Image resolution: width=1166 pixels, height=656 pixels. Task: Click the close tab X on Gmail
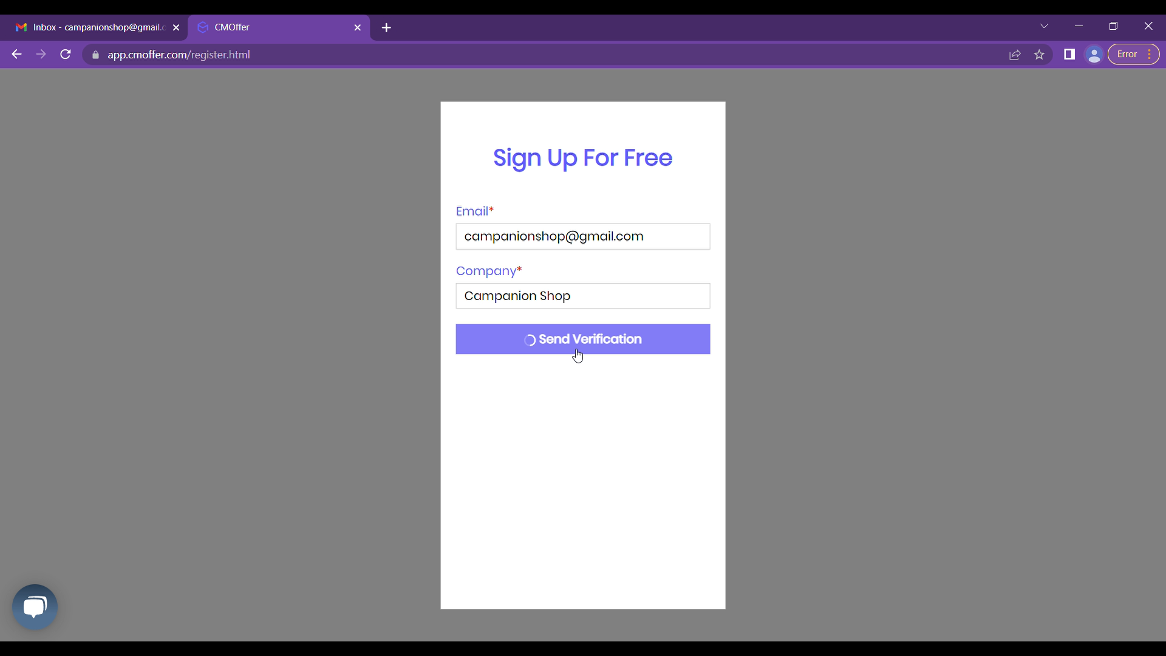point(176,27)
